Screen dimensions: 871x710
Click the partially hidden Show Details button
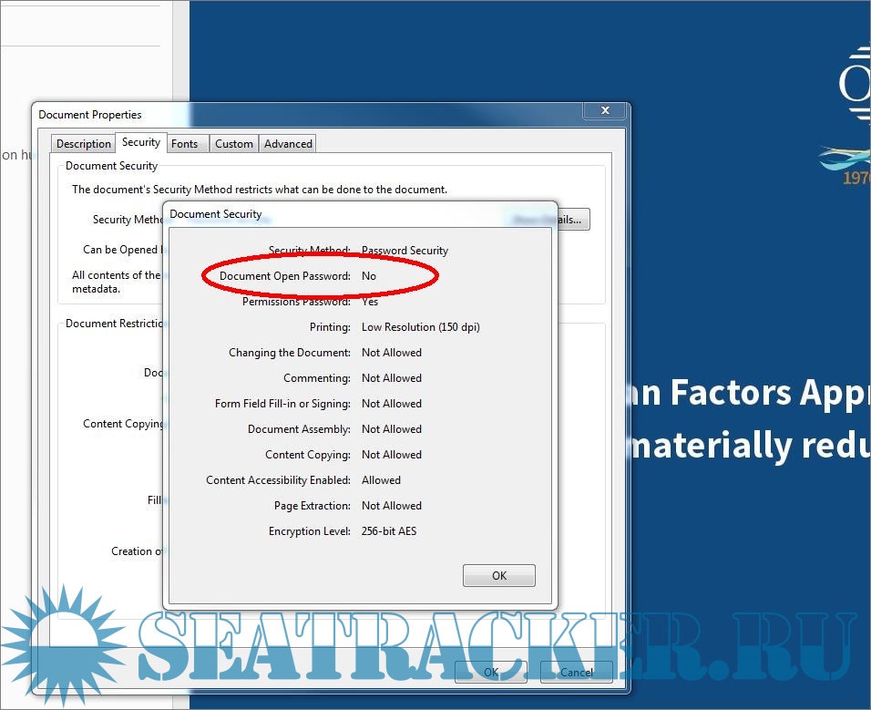click(573, 220)
